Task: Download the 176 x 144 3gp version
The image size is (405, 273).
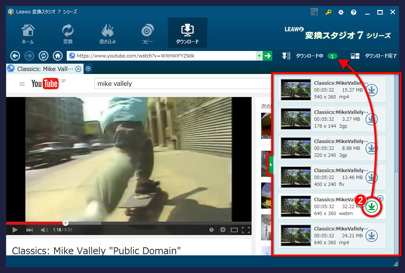Action: (371, 119)
